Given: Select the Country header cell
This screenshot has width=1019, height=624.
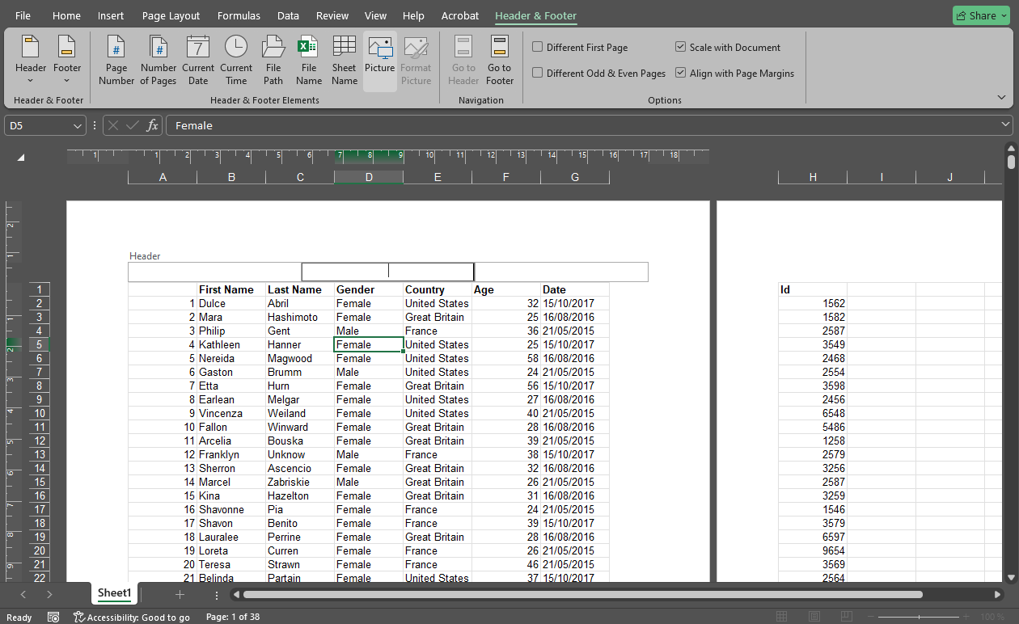Looking at the screenshot, I should coord(438,289).
